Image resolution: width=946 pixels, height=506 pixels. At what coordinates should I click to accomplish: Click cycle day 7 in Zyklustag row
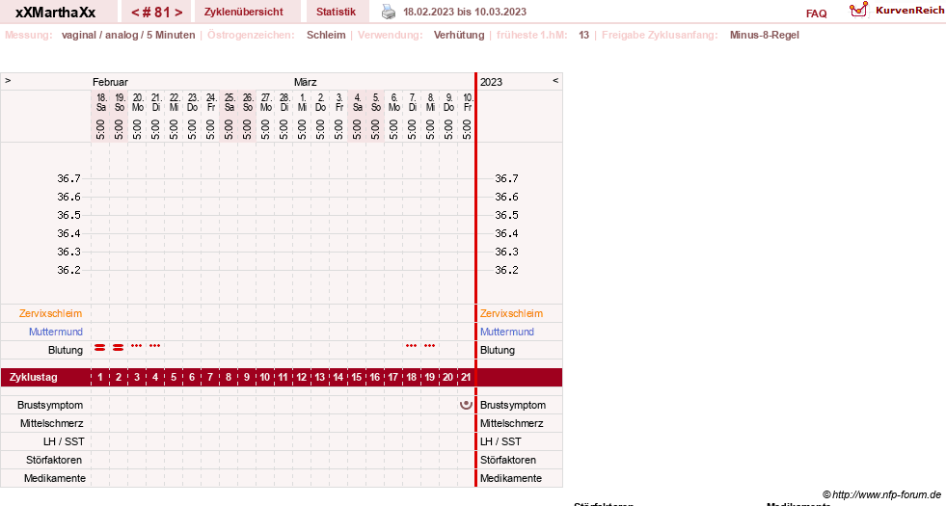pyautogui.click(x=210, y=377)
